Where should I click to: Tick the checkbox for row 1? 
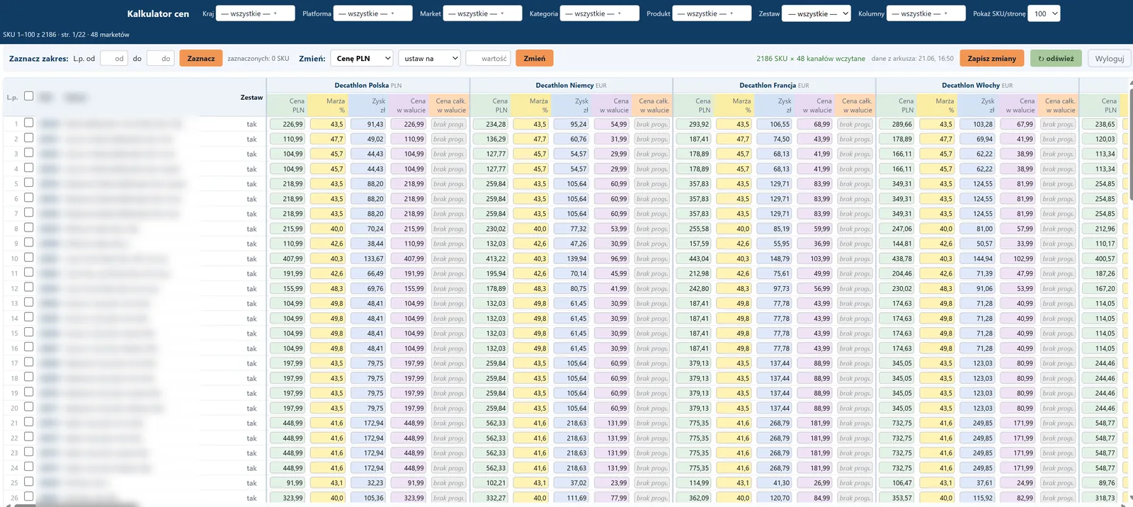(x=29, y=123)
